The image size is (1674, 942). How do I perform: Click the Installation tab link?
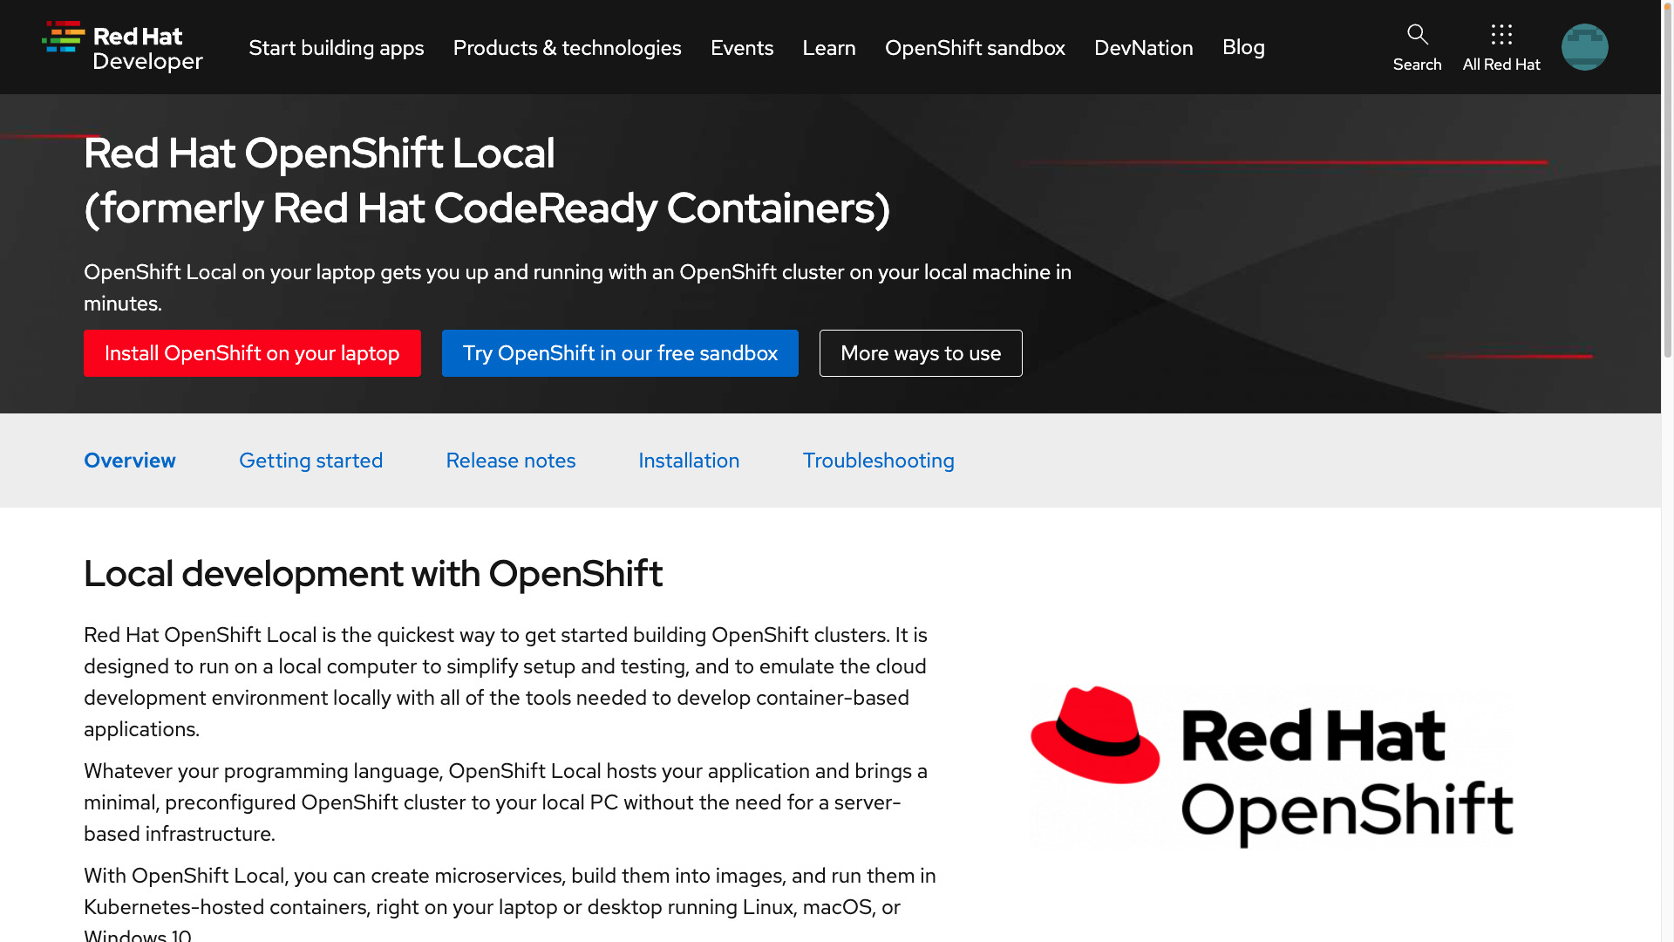(x=689, y=460)
